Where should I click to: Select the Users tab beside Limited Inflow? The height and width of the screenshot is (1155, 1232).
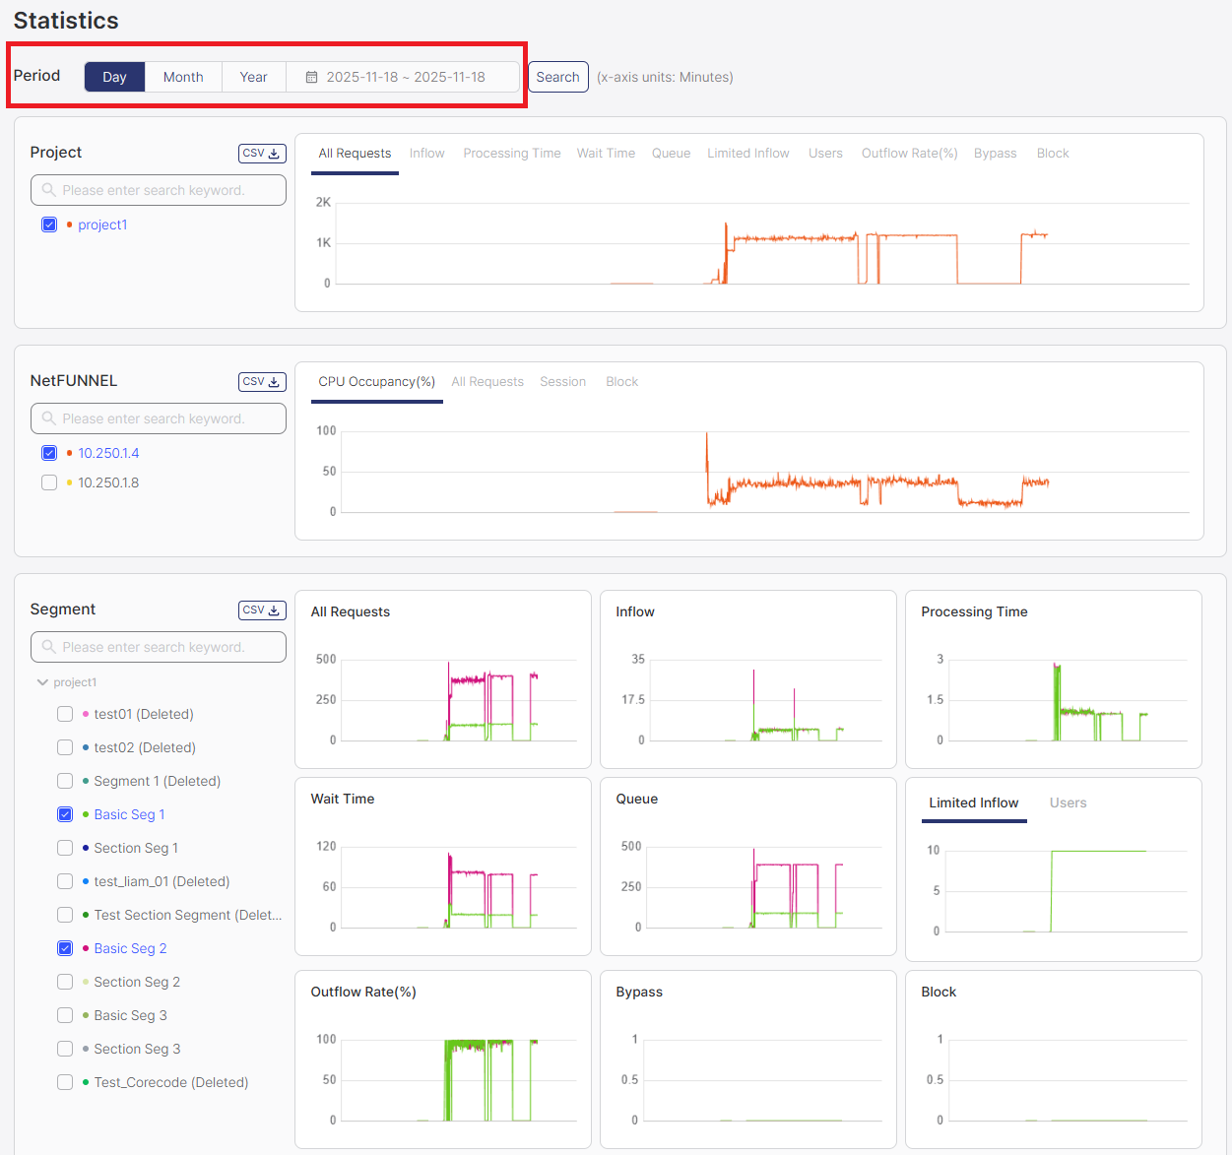[1068, 803]
